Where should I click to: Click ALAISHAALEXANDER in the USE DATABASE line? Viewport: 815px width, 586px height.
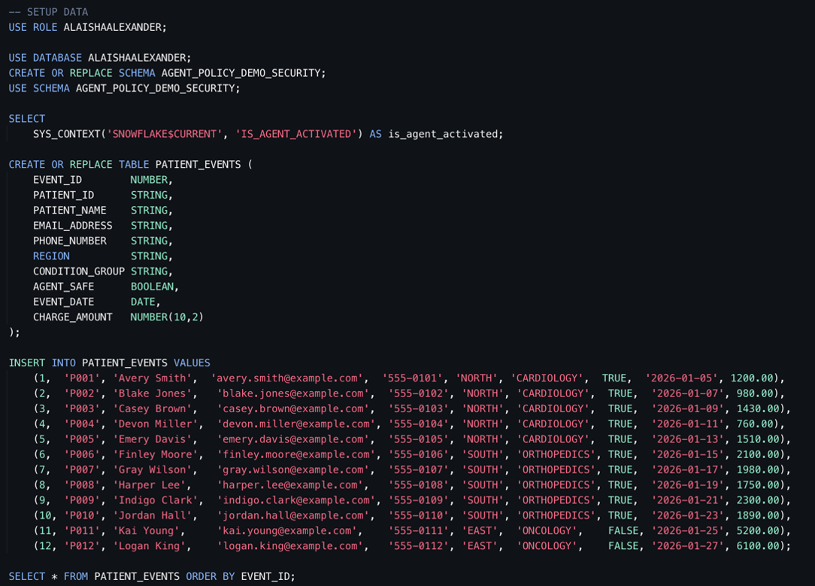(137, 58)
